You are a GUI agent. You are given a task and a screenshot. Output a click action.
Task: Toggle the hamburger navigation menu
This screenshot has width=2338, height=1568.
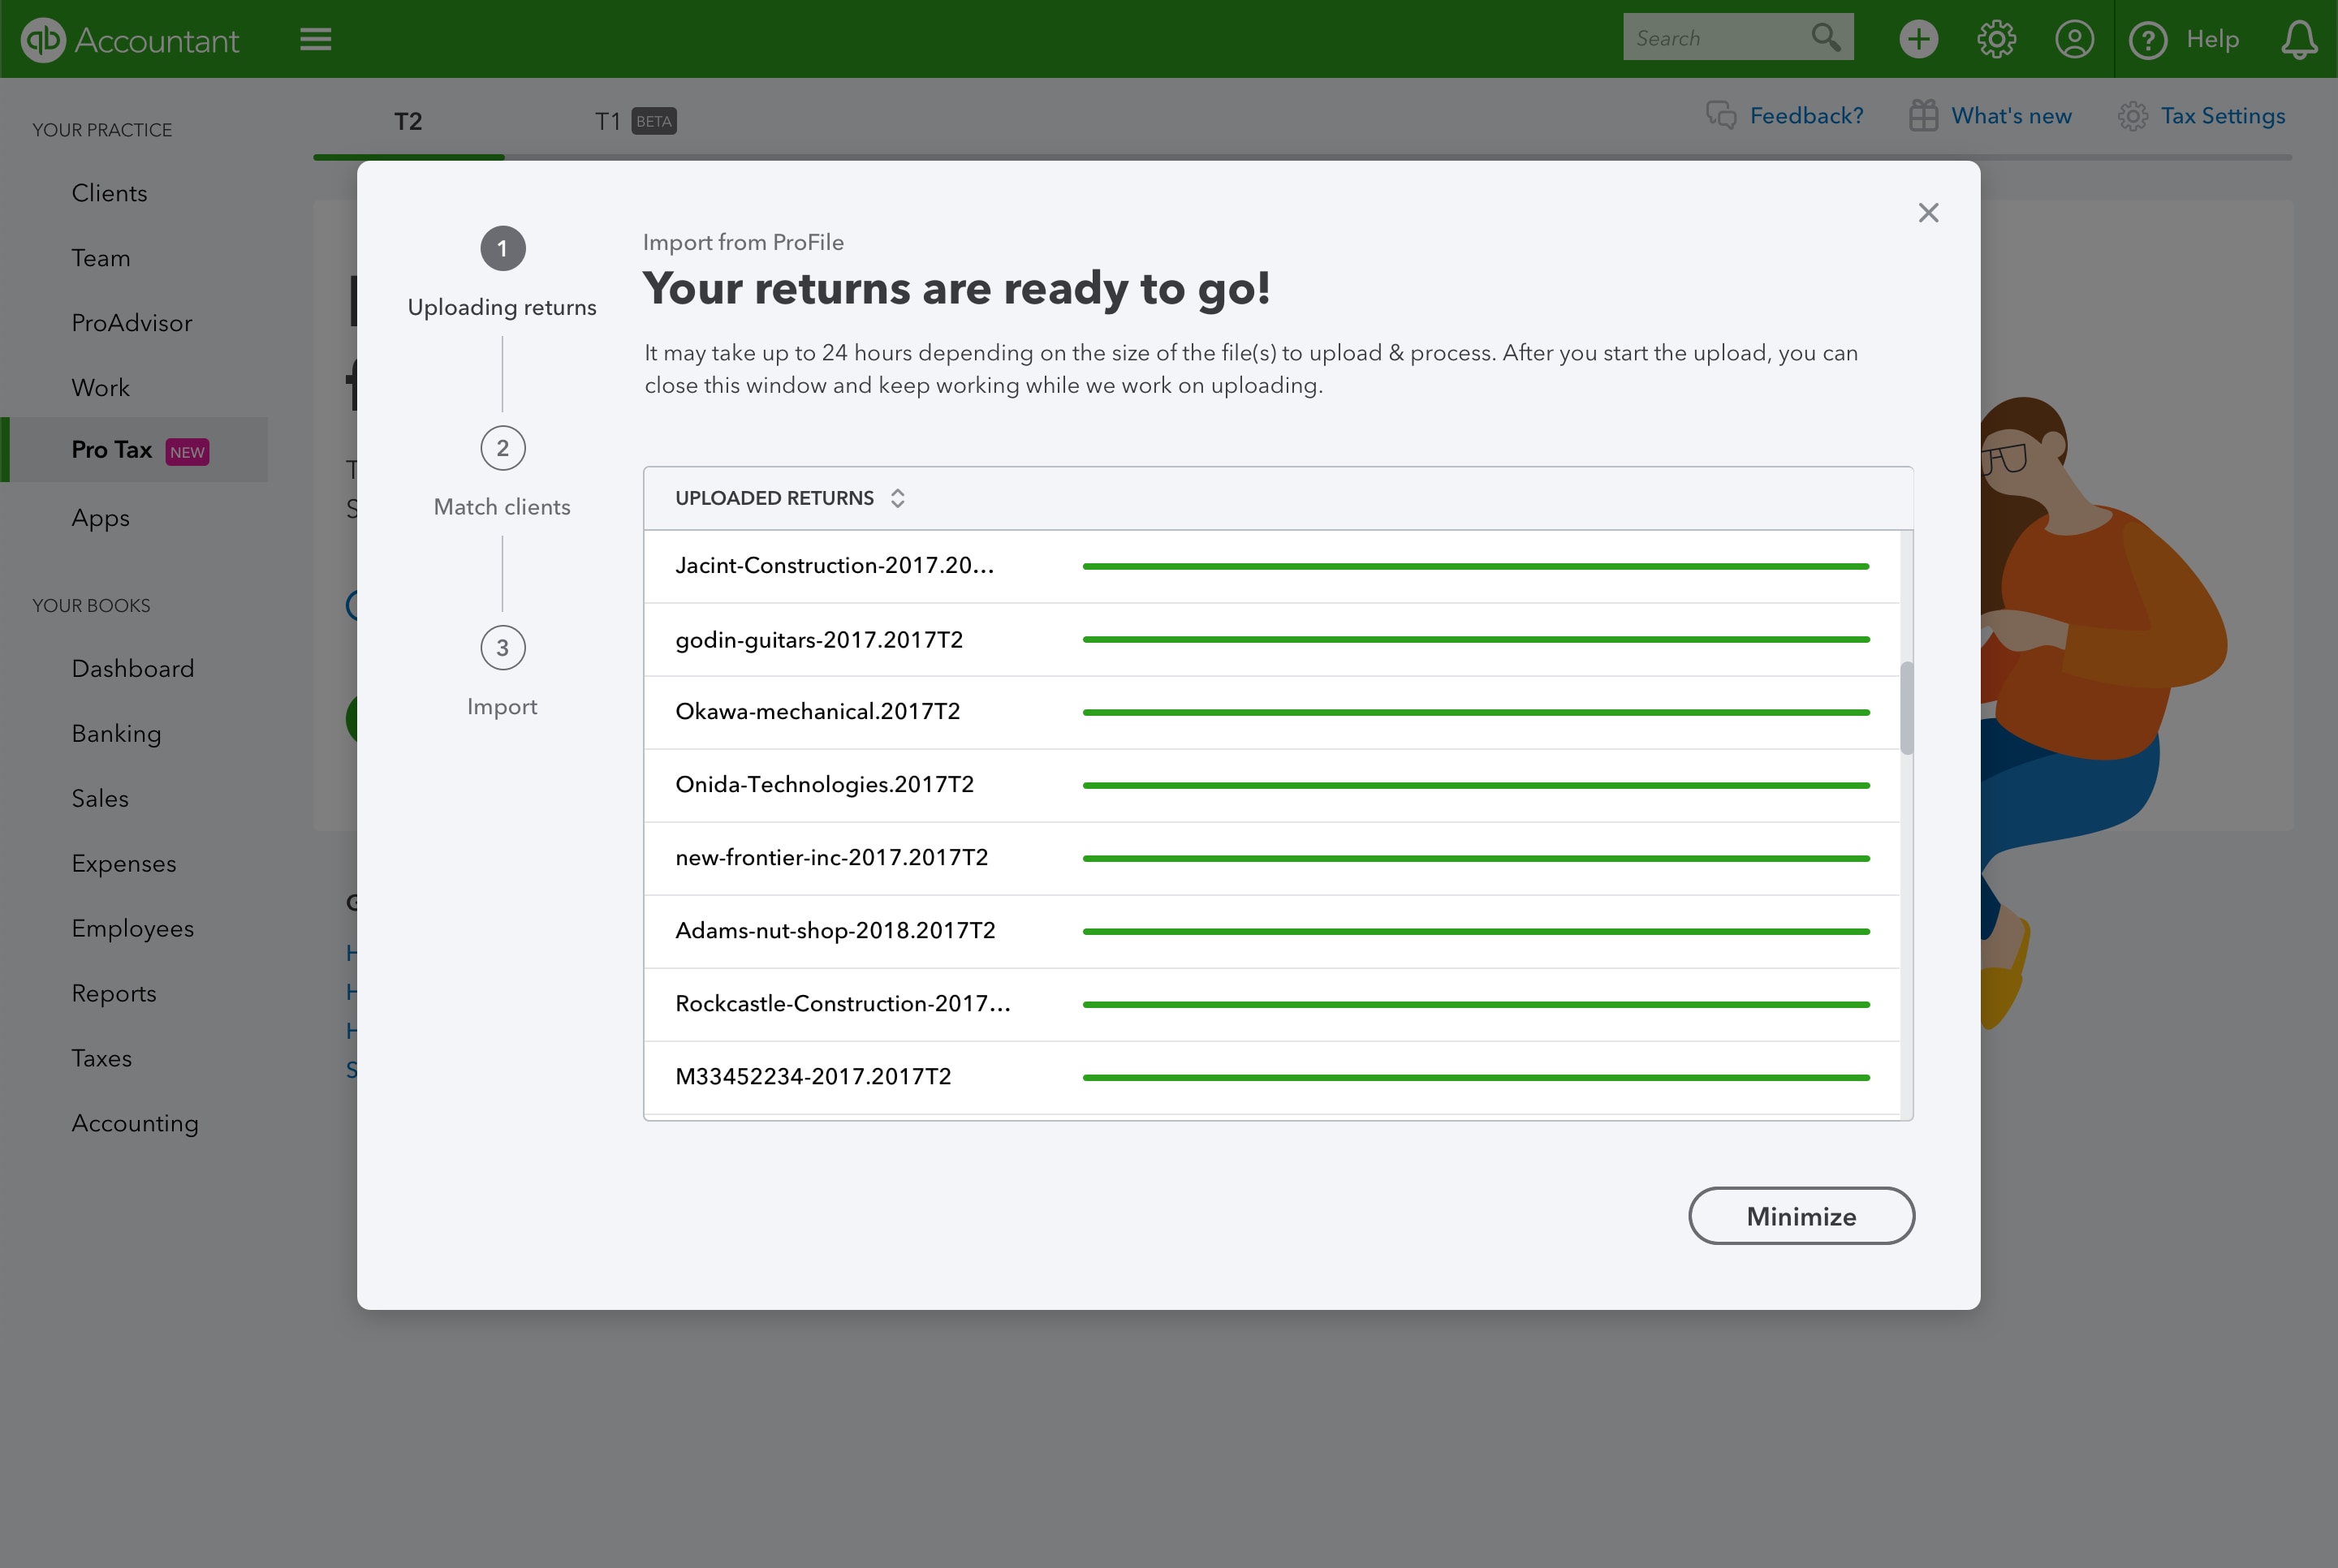(x=316, y=39)
